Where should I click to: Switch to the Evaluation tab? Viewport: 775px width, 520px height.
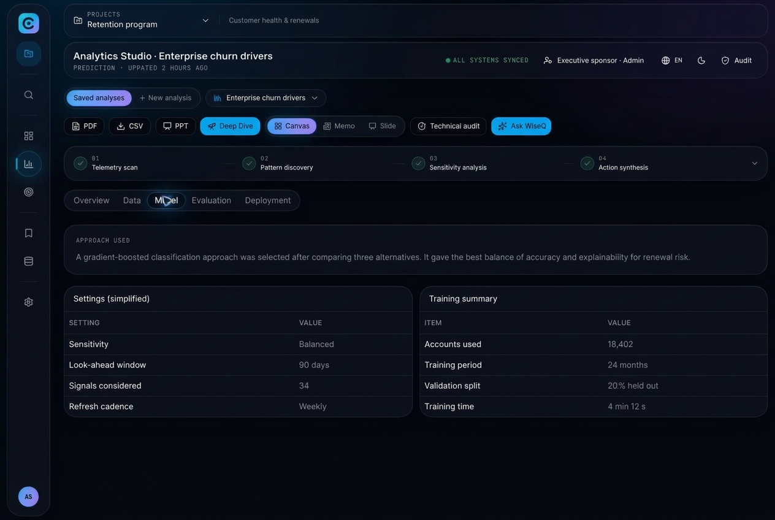point(212,201)
